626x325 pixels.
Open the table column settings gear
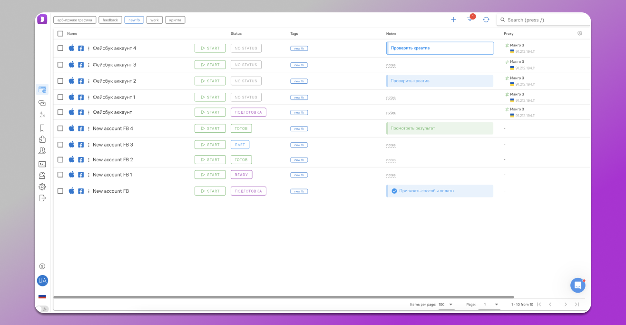(x=579, y=33)
